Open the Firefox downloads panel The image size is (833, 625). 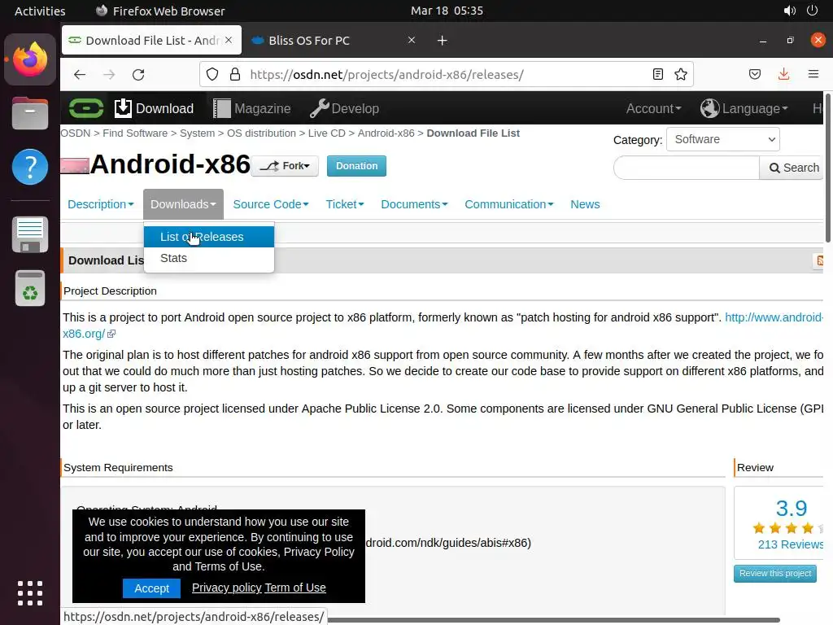pyautogui.click(x=783, y=74)
